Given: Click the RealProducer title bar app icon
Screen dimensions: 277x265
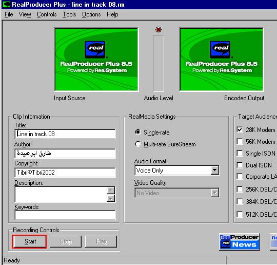Looking at the screenshot, I should coord(7,4).
